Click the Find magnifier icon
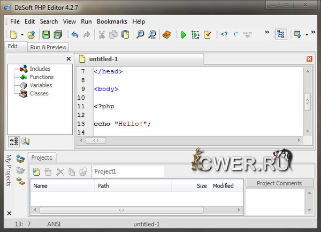 point(140,35)
